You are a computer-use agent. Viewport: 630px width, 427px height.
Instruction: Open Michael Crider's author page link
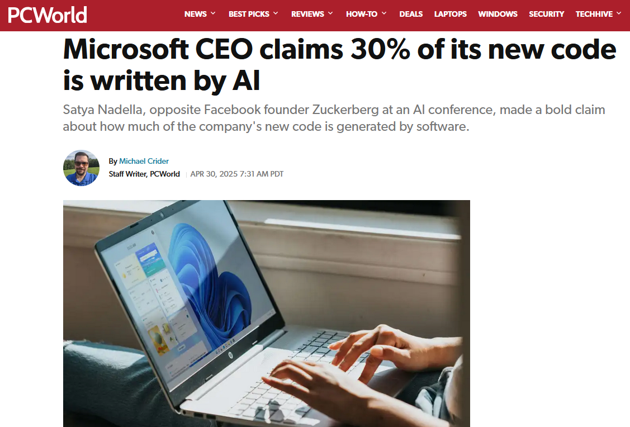[144, 161]
